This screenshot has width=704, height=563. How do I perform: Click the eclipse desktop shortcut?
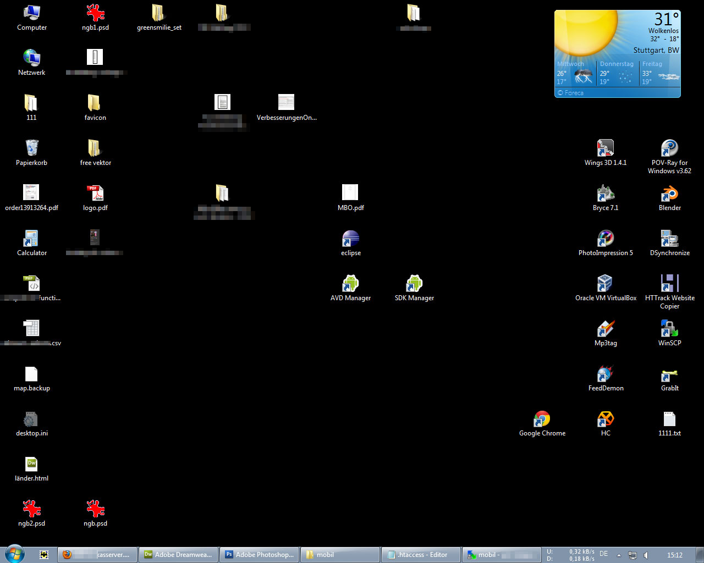pyautogui.click(x=350, y=239)
